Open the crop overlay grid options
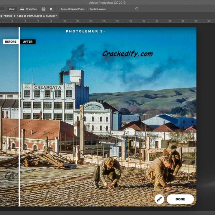Image resolution: width=215 pixels, height=215 pixels. (x=43, y=9)
